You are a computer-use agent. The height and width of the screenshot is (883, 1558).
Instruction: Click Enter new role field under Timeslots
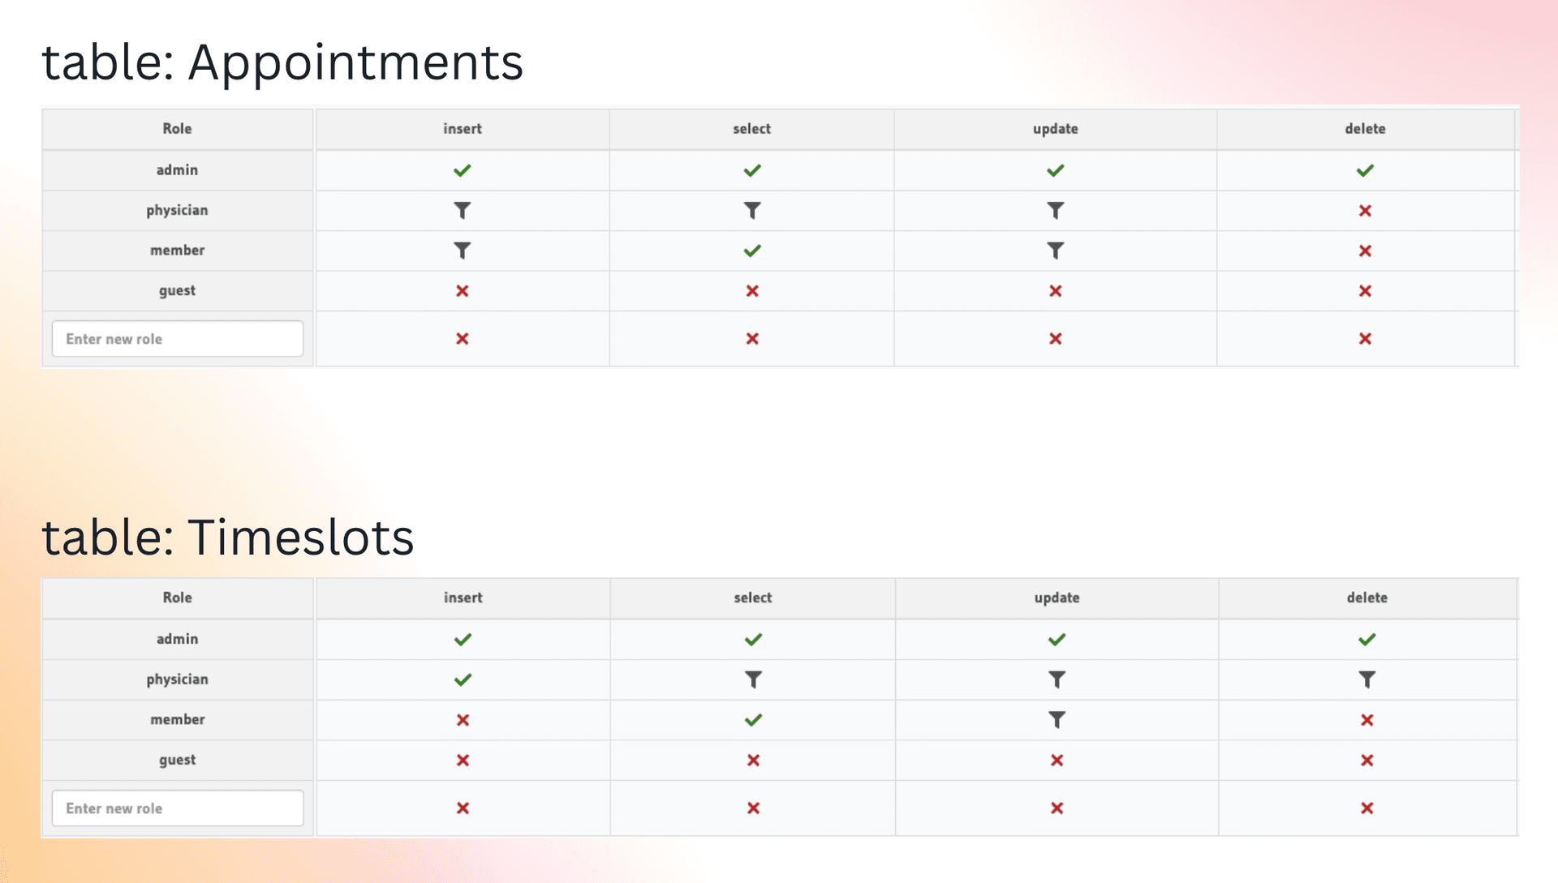[177, 808]
